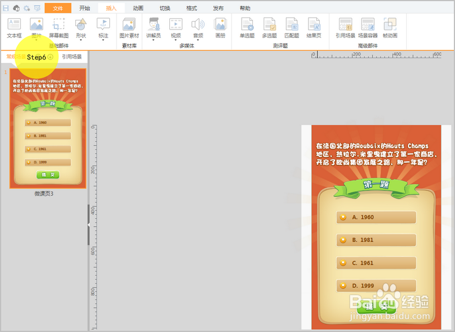Viewport: 455px width, 332px height.
Task: Open settings gear in the quick toolbar
Action: pyautogui.click(x=27, y=8)
